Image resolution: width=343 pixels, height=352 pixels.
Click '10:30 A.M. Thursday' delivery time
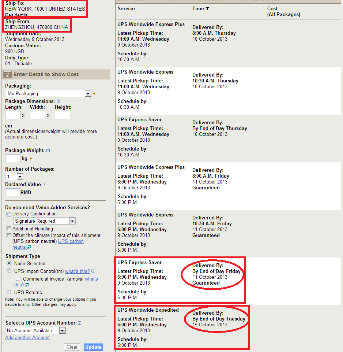coord(215,81)
